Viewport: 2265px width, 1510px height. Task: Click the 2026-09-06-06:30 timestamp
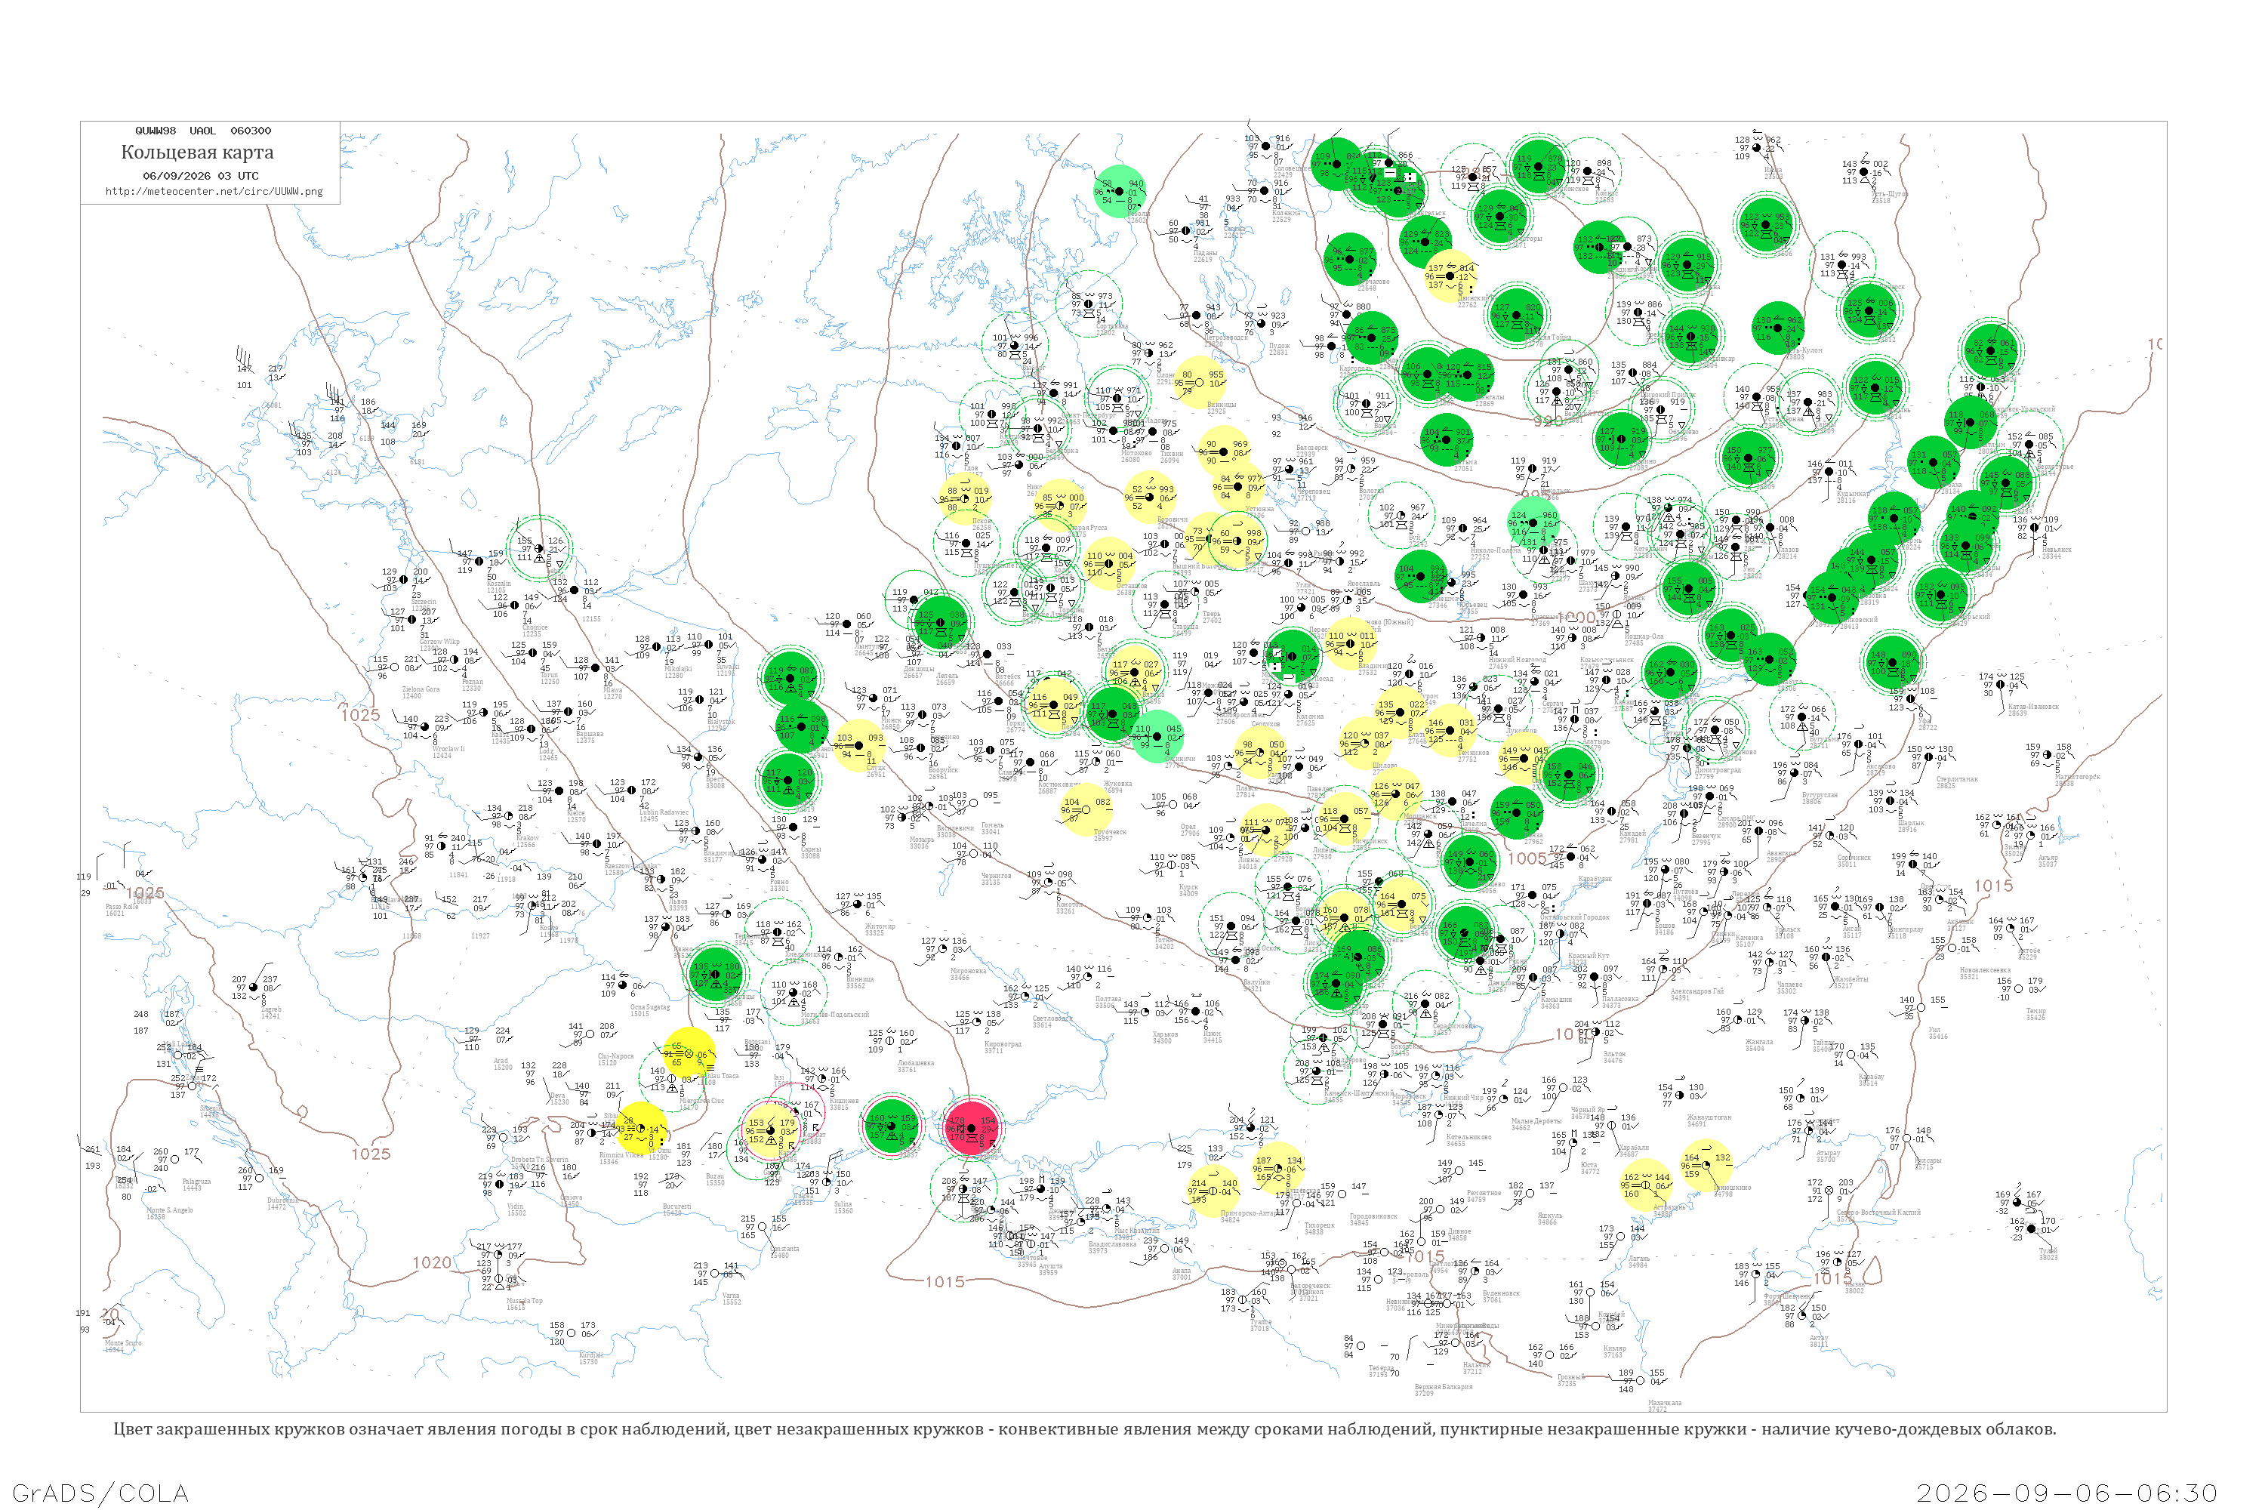(x=2066, y=1493)
